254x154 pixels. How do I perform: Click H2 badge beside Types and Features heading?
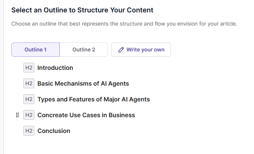29,100
